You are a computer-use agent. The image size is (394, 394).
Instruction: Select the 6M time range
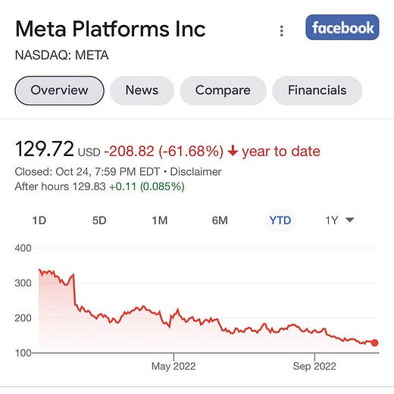click(220, 220)
